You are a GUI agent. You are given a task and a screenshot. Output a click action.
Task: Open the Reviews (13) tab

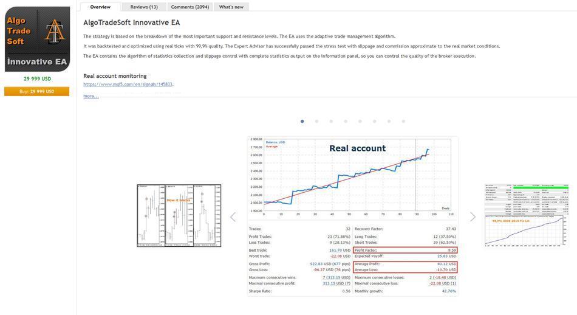[x=144, y=7]
